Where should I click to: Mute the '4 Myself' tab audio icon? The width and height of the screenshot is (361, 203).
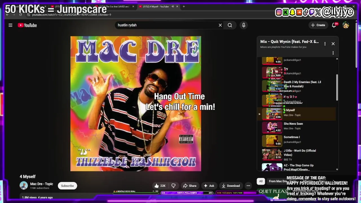pyautogui.click(x=173, y=6)
